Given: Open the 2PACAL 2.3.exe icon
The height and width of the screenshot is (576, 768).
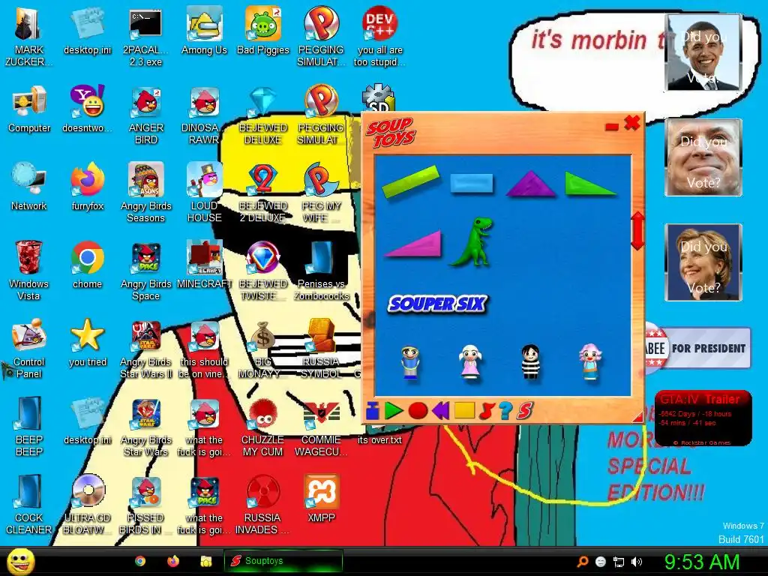Looking at the screenshot, I should coord(146,36).
